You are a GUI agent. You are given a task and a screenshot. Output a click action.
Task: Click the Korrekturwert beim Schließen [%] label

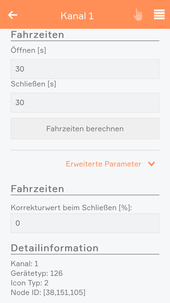71,208
